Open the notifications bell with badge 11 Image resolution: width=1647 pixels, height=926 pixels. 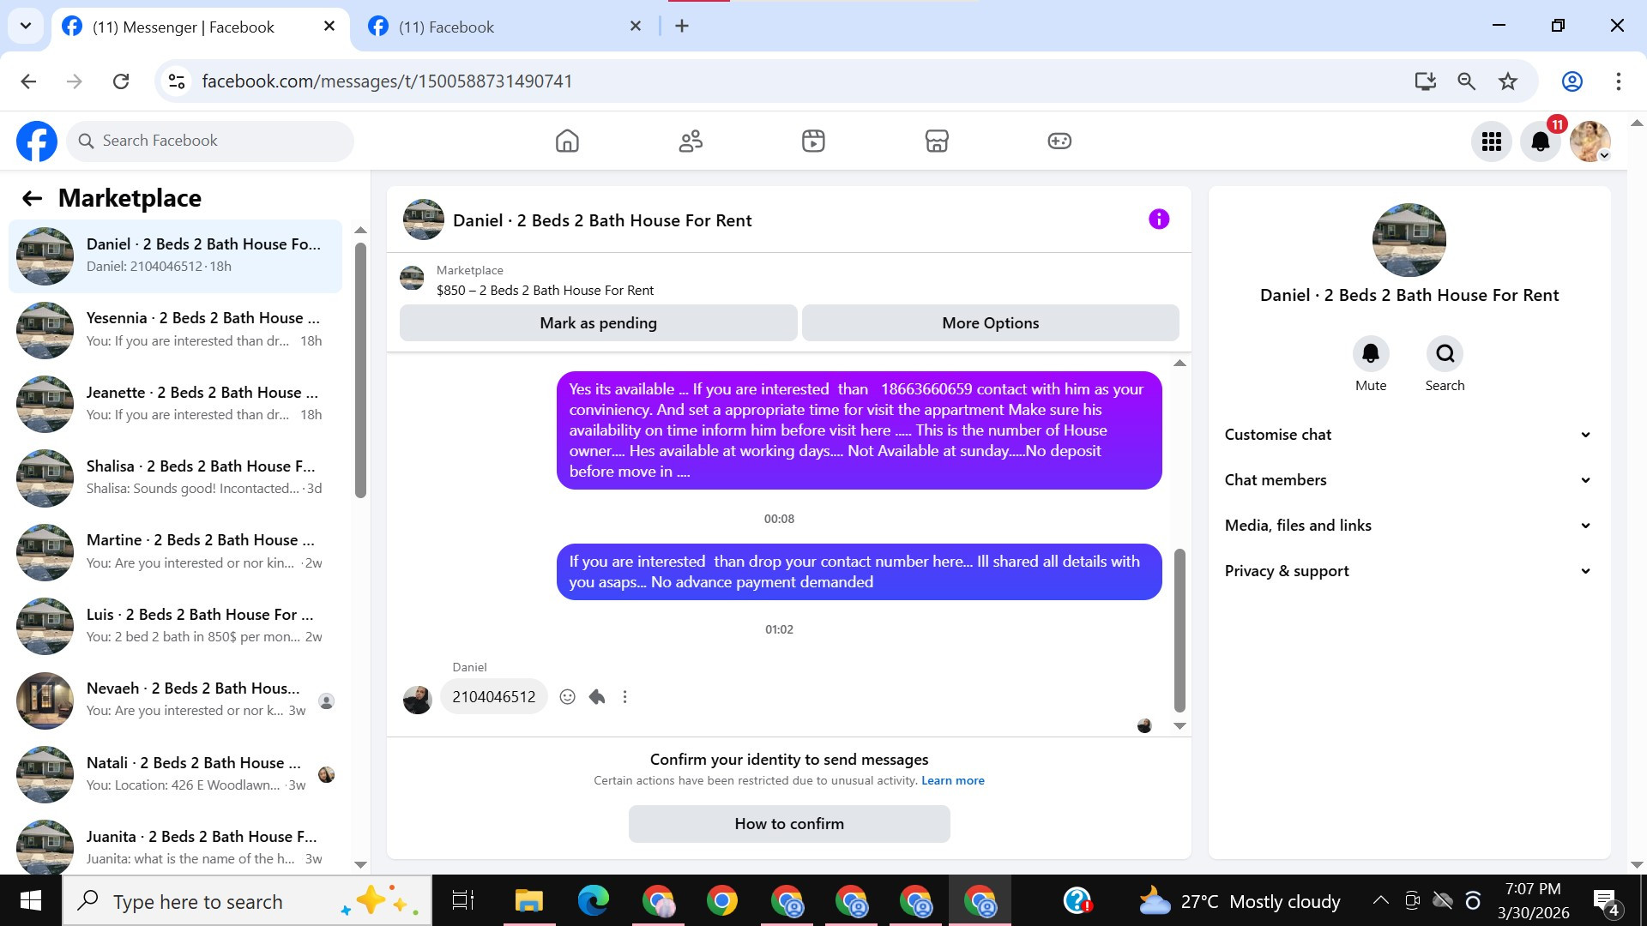pos(1541,141)
